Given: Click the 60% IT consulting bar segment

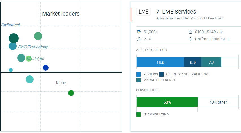Looking at the screenshot, I should click(167, 102).
